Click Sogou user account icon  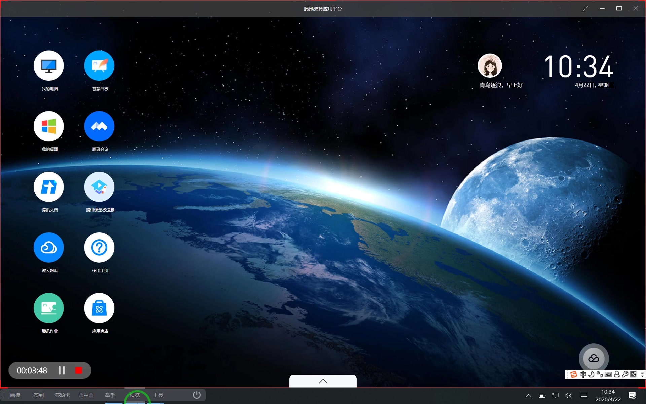617,374
